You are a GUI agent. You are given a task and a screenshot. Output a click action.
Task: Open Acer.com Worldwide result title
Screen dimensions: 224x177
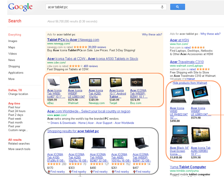(89, 111)
